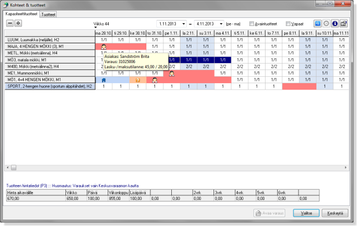Click the blue info icon

334,24
